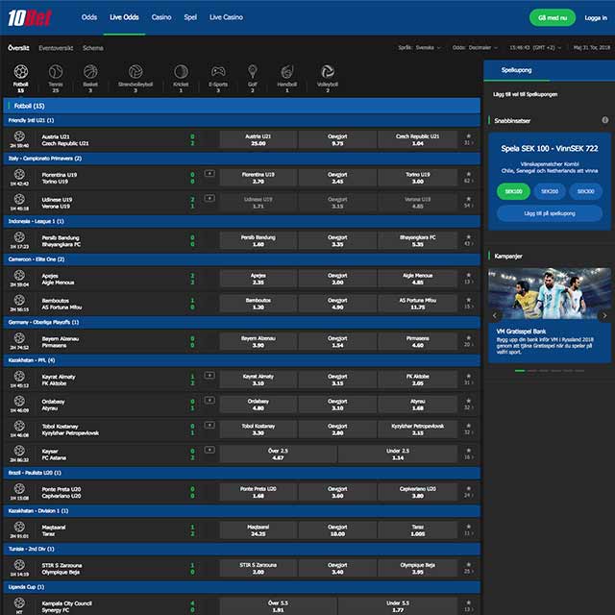Show previous campaign with left arrow

(x=495, y=315)
